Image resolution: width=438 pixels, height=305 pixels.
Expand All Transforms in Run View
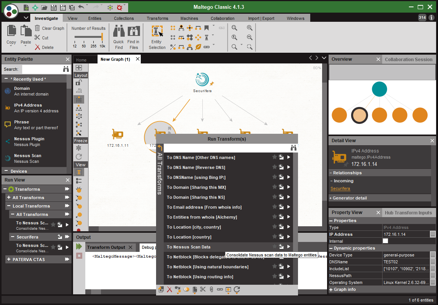(9, 197)
